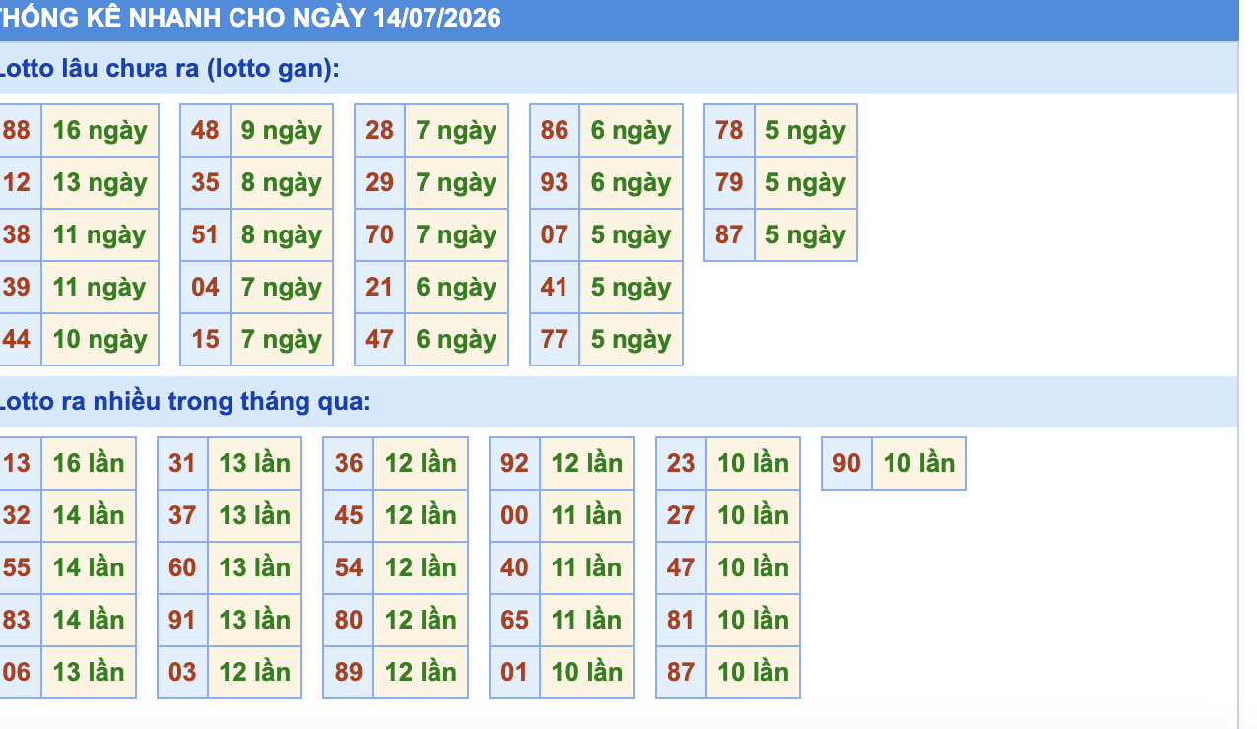Select number 78 in the last gan column
The height and width of the screenshot is (729, 1257).
point(729,130)
